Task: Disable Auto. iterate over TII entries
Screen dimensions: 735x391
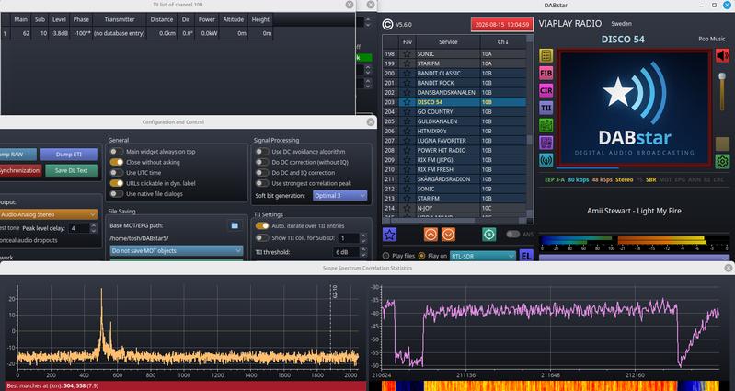Action: point(262,225)
